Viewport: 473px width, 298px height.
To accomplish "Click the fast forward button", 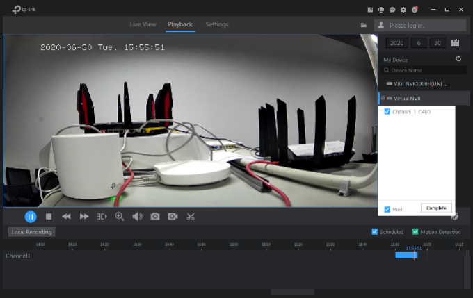I will [84, 217].
